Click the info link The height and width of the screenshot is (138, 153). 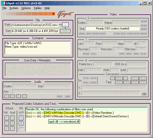click(x=144, y=94)
